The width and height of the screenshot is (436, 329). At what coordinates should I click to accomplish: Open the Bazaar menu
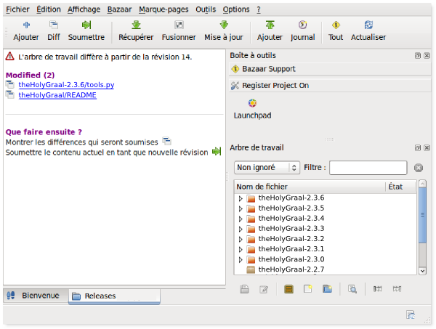(119, 9)
